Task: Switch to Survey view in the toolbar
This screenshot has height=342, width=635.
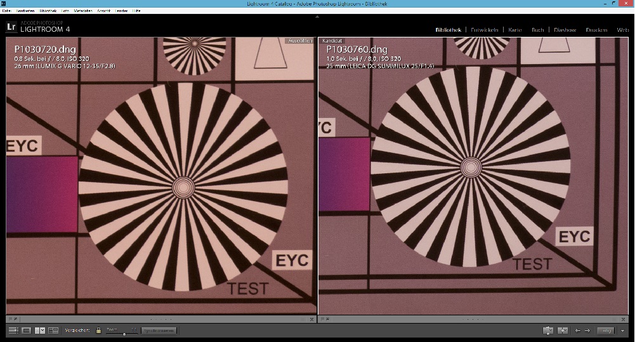Action: [53, 331]
